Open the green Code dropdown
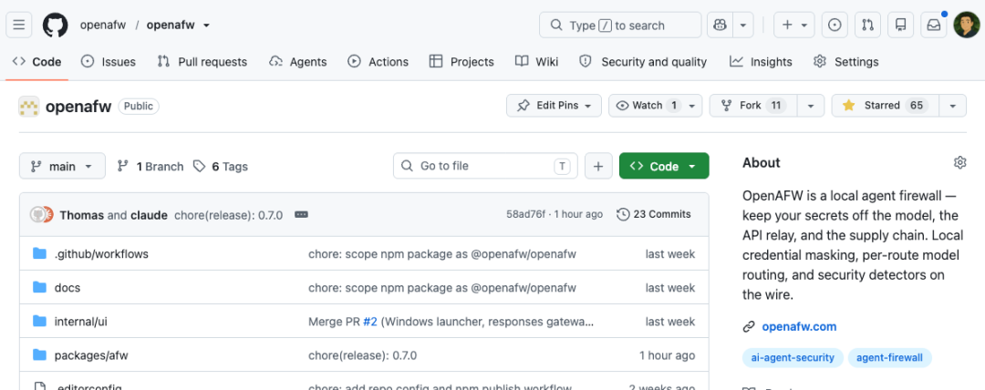This screenshot has width=985, height=390. (664, 167)
